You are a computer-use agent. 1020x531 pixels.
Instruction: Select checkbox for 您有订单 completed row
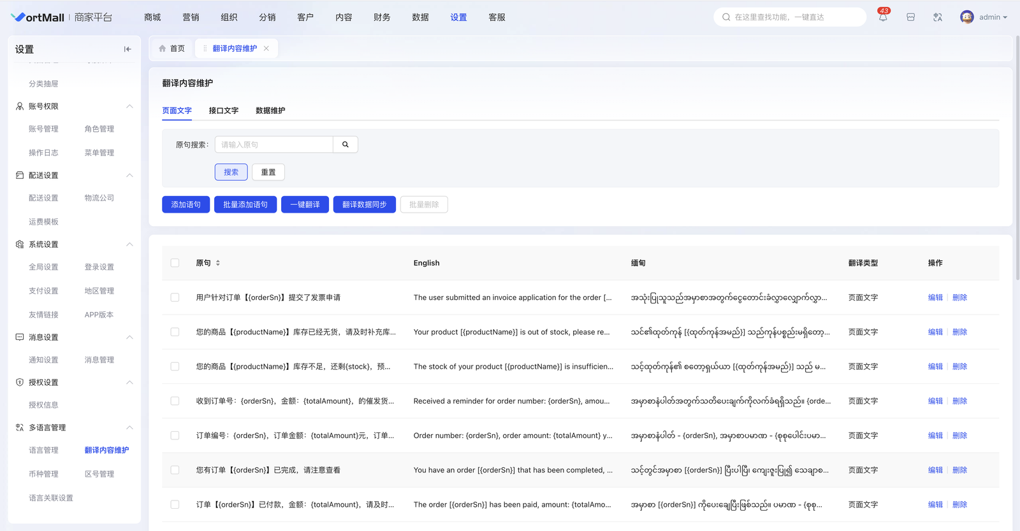(x=175, y=470)
